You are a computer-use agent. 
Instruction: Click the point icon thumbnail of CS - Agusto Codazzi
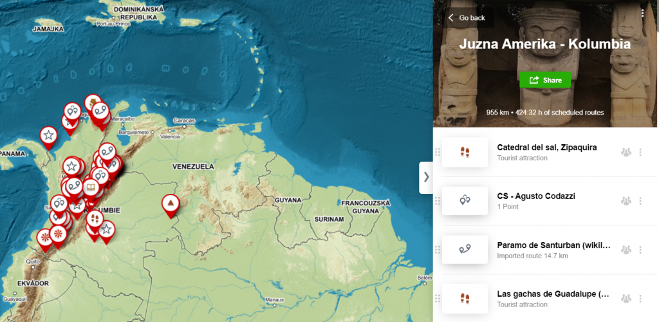(x=465, y=201)
